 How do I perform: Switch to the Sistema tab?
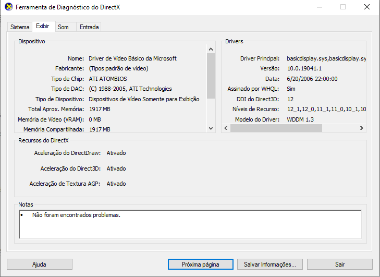[x=20, y=27]
